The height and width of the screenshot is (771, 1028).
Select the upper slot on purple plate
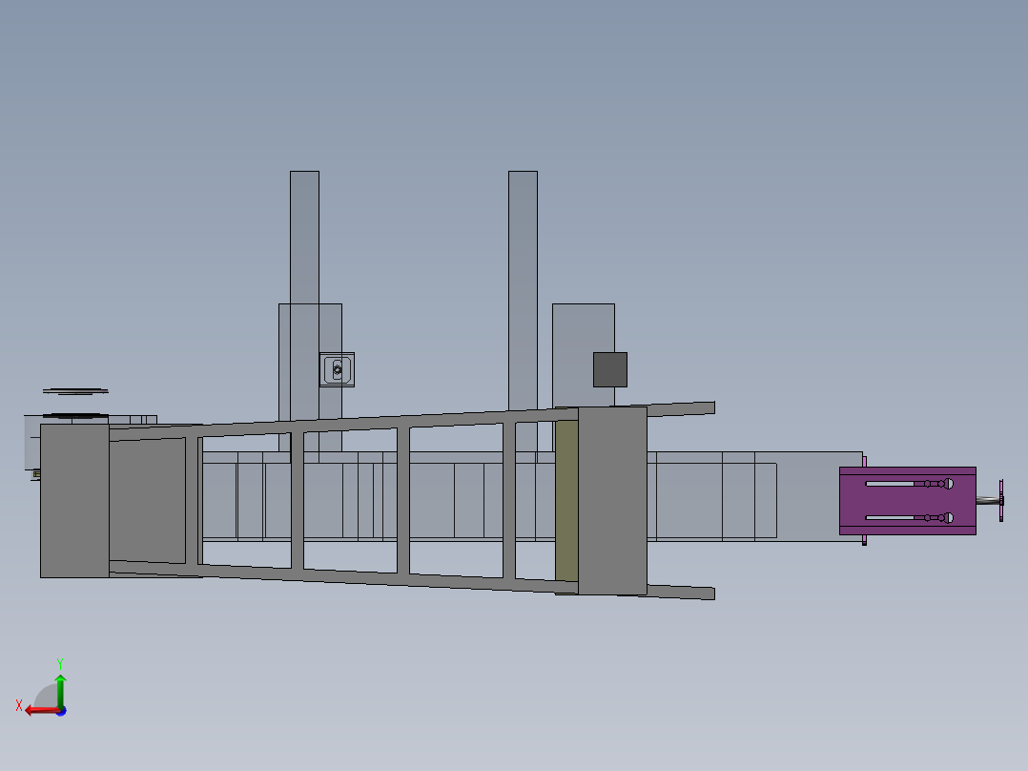coord(909,484)
